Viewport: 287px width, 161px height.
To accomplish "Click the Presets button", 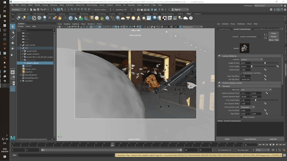I will click(x=274, y=37).
